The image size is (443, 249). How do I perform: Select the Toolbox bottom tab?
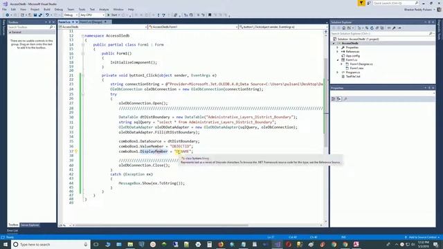(13, 225)
